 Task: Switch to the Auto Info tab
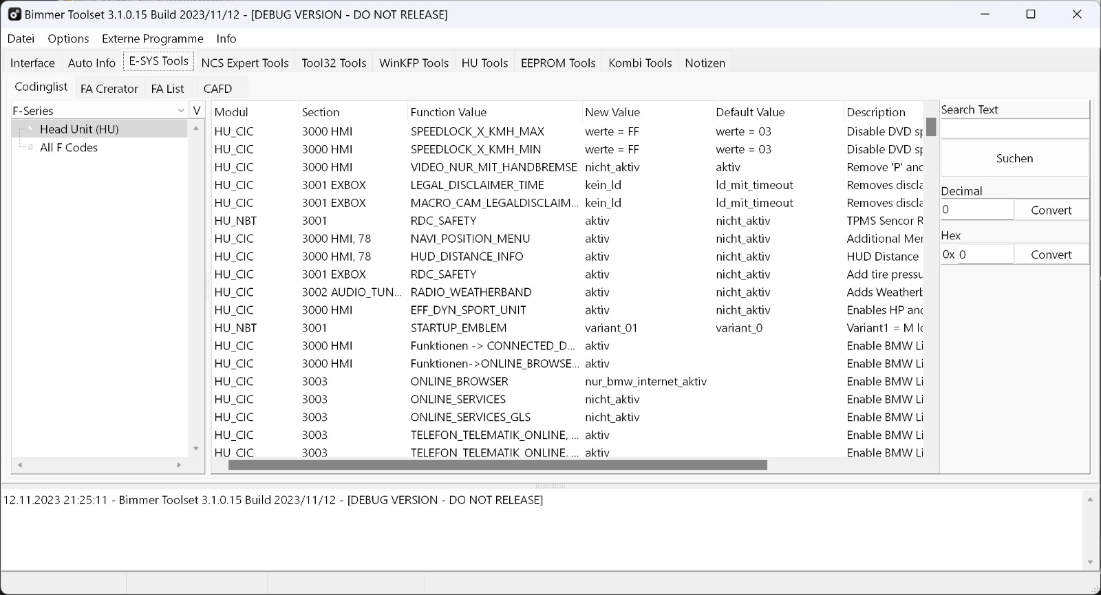coord(92,63)
